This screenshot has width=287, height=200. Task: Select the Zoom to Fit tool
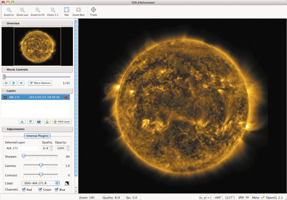pos(37,12)
